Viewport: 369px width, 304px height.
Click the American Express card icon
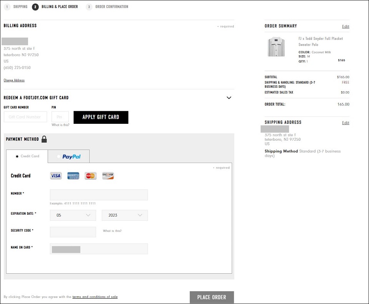73,176
